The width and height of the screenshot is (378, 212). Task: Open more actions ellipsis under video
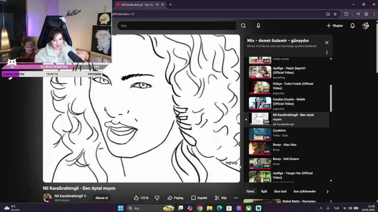(x=236, y=198)
